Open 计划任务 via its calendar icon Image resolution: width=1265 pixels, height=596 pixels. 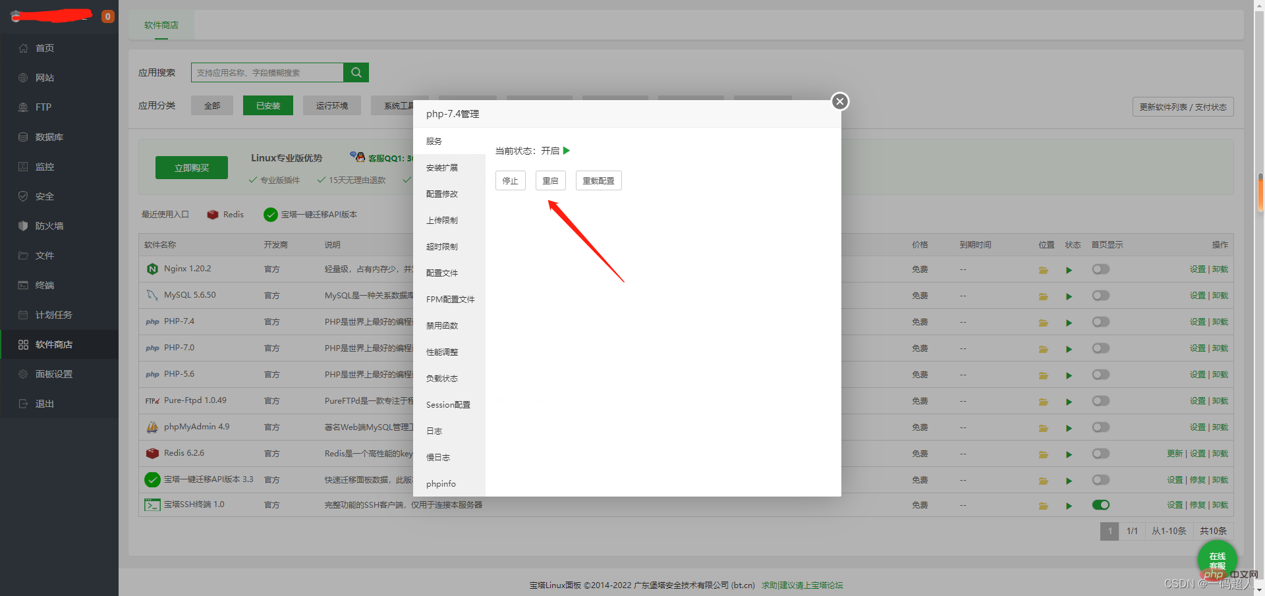pos(23,315)
